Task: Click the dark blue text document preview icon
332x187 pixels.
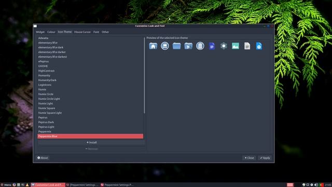Action: 212,46
